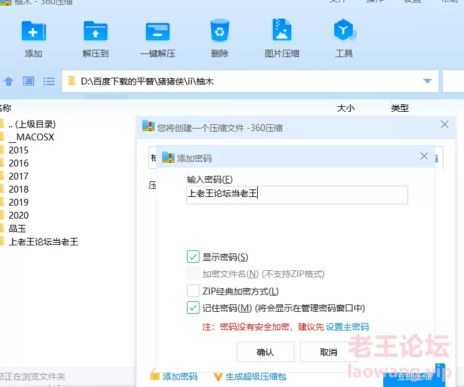464x387 pixels.
Task: Select the 品玉 folder
Action: 17,229
